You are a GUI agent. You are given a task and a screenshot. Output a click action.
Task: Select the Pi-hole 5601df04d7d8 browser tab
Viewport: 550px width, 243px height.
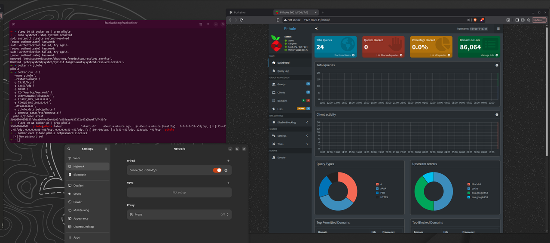[295, 12]
